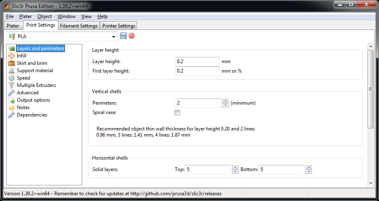Screen dimensions: 379x201
Task: Click the Output options page icon
Action: (x=12, y=100)
